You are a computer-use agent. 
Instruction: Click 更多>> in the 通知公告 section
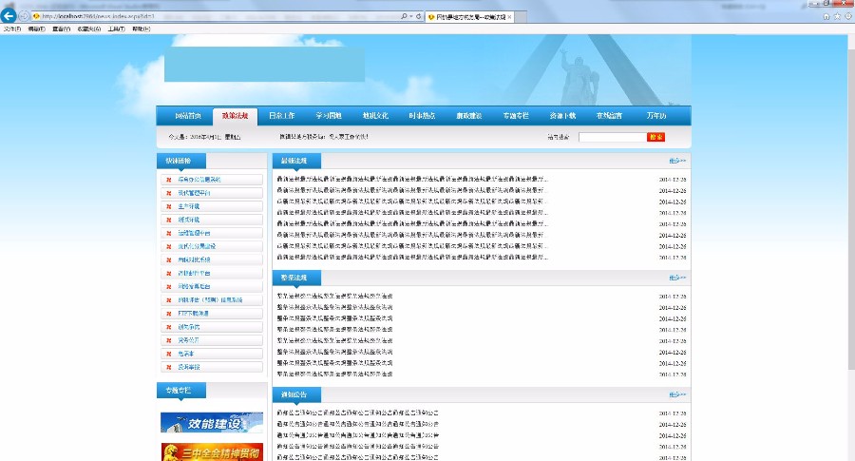point(677,394)
